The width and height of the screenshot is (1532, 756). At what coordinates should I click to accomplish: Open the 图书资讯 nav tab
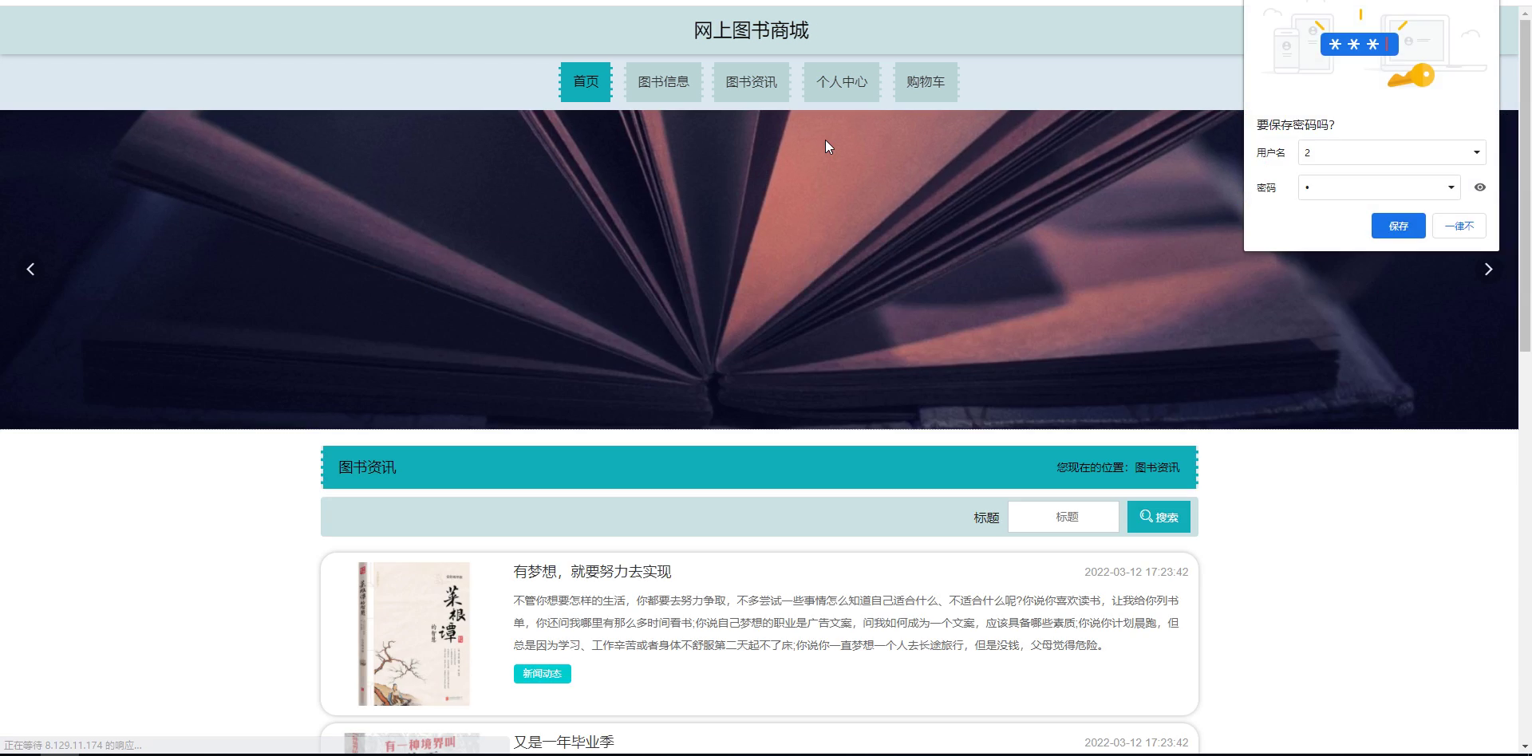tap(751, 82)
